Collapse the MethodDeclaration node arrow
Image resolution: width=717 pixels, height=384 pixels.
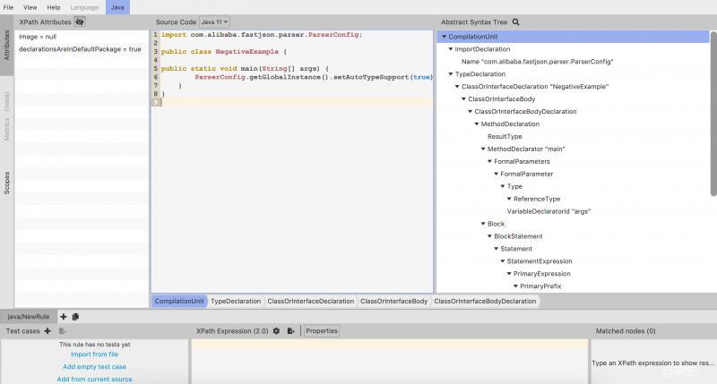click(477, 124)
